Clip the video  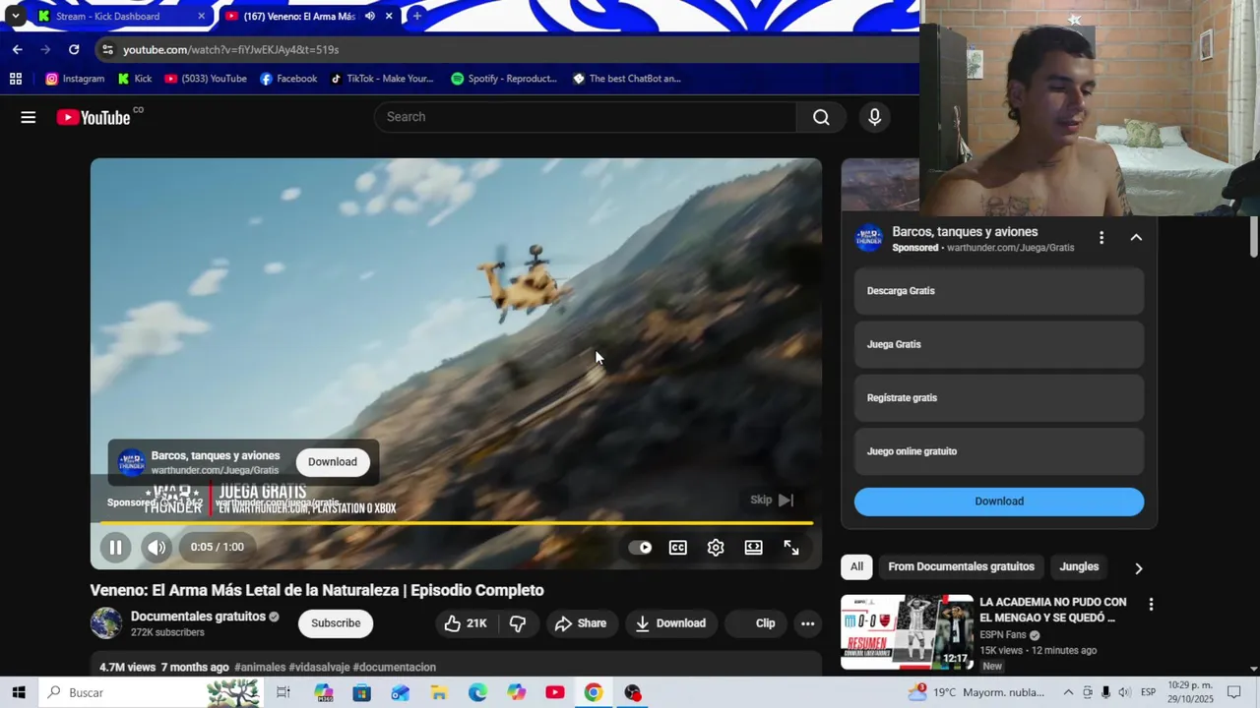coord(755,623)
